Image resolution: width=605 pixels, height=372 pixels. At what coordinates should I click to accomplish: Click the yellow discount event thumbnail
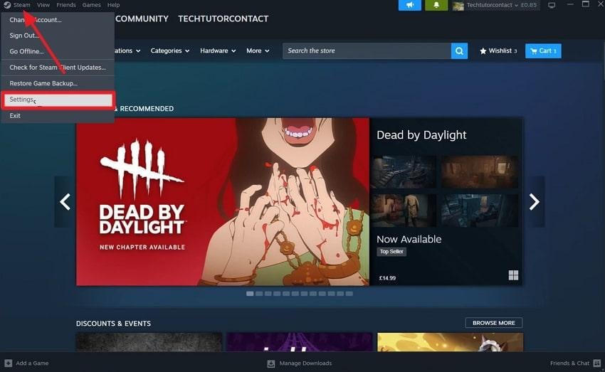click(x=450, y=342)
